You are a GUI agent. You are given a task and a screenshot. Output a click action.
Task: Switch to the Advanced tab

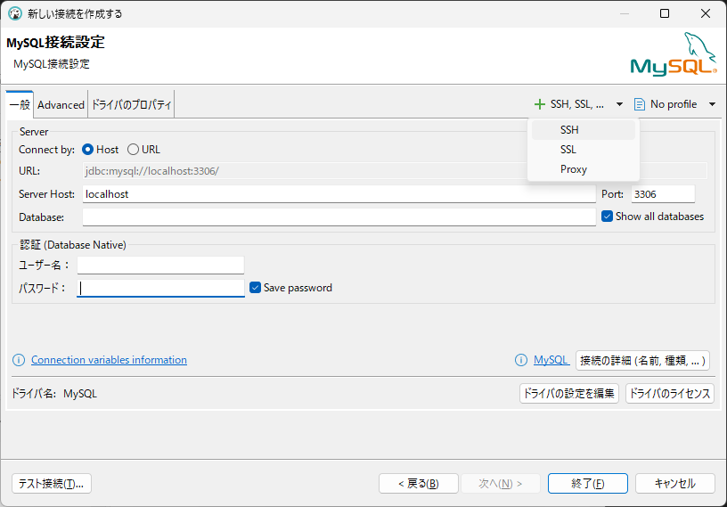tap(61, 105)
